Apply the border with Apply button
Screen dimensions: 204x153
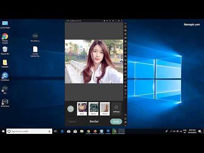pos(116,122)
